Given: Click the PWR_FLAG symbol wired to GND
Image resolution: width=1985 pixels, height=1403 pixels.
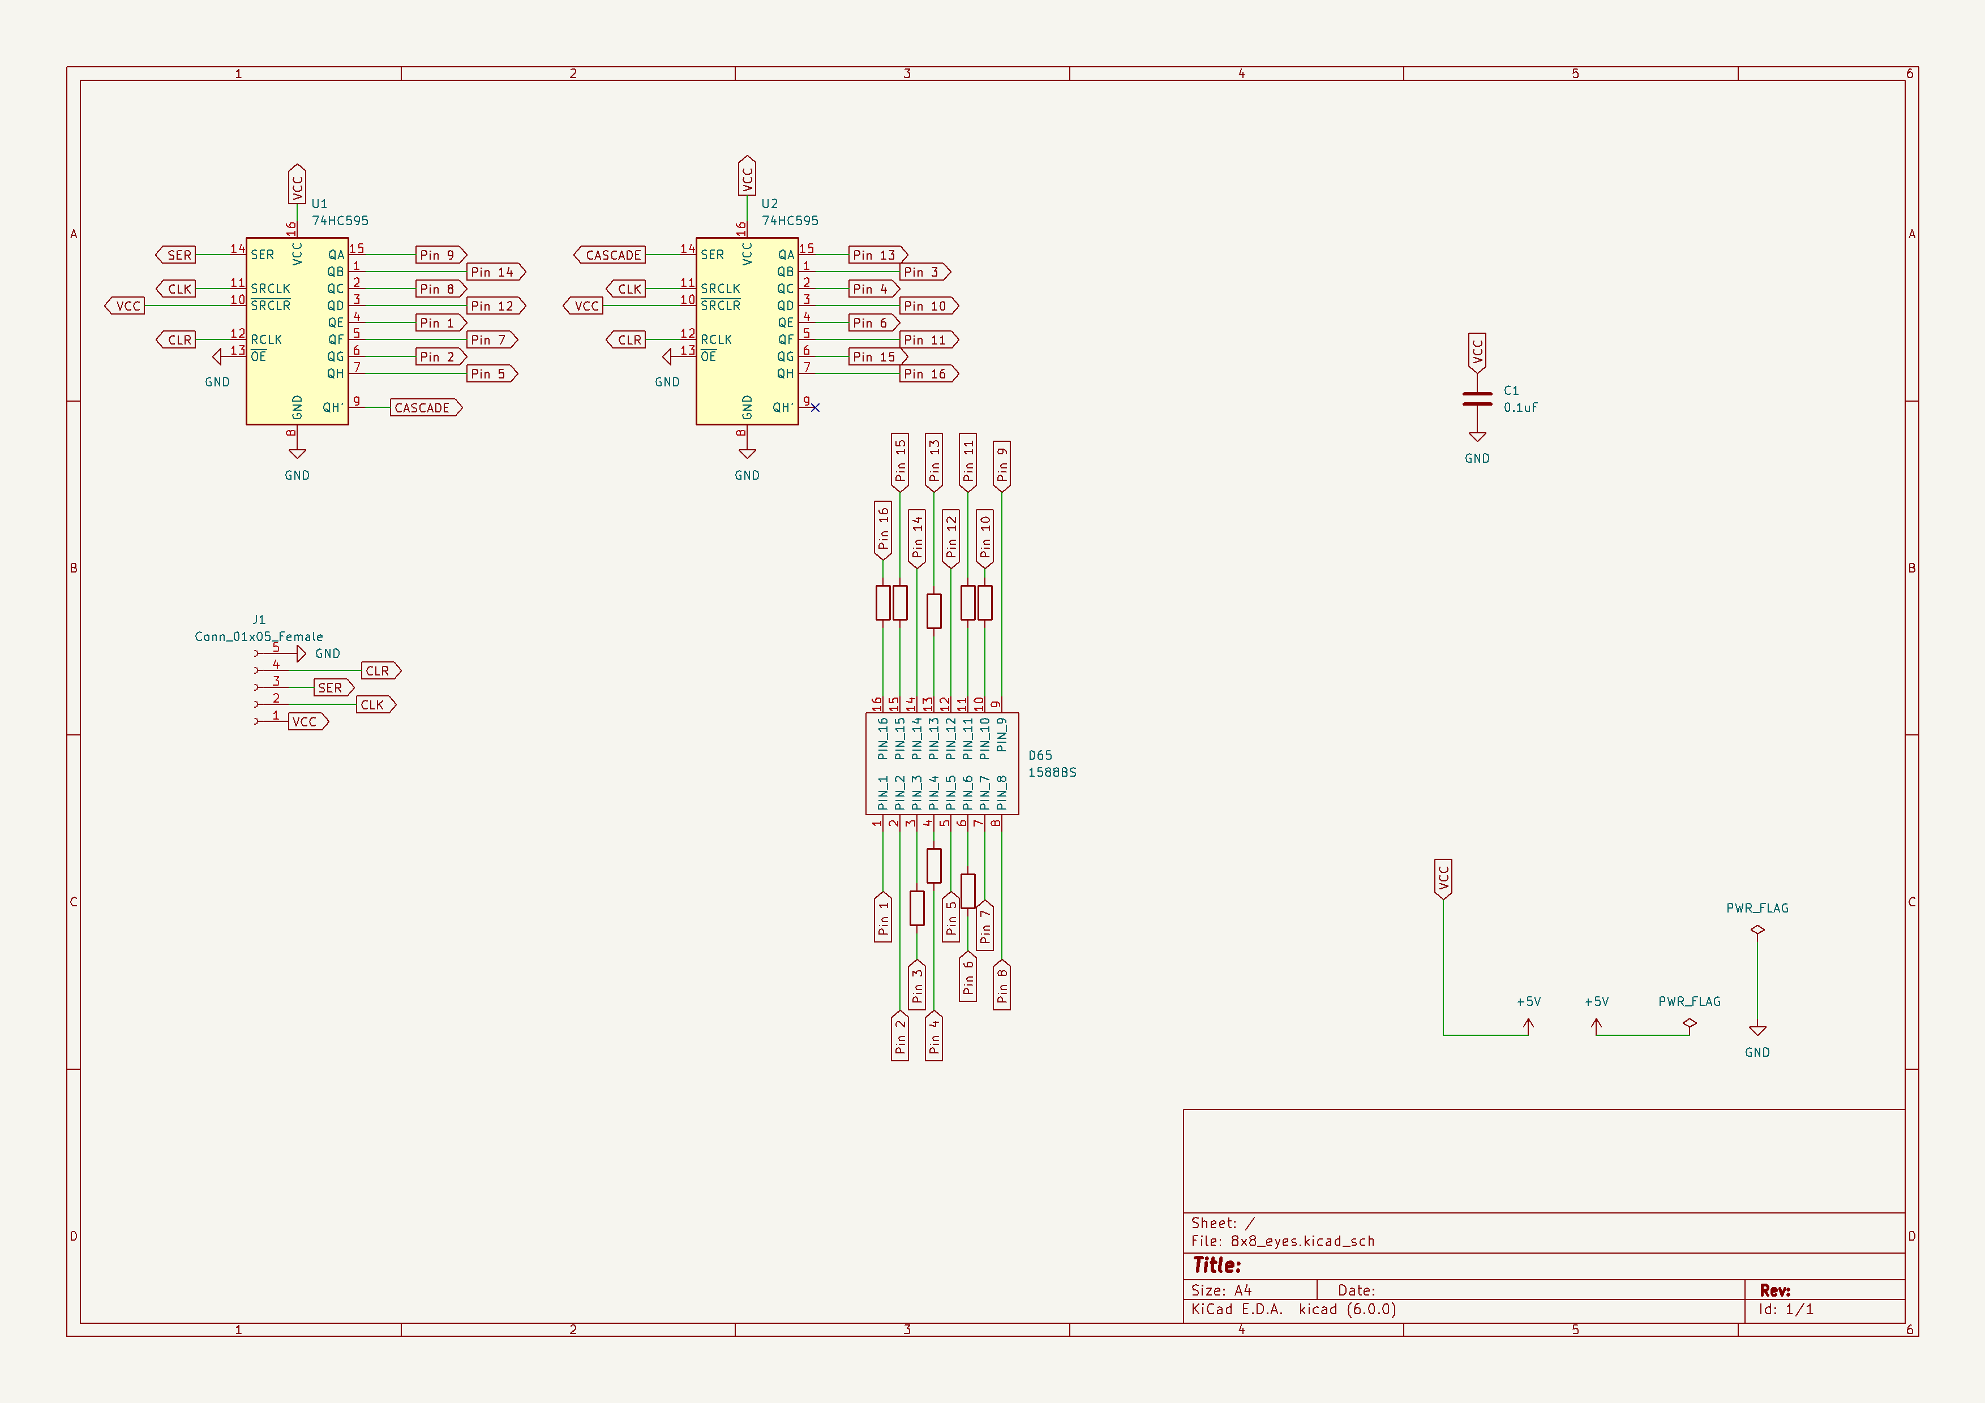Looking at the screenshot, I should point(1757,931).
